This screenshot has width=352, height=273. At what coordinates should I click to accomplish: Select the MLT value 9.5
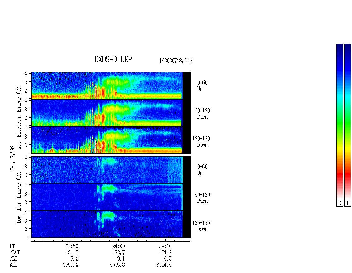[x=168, y=259]
